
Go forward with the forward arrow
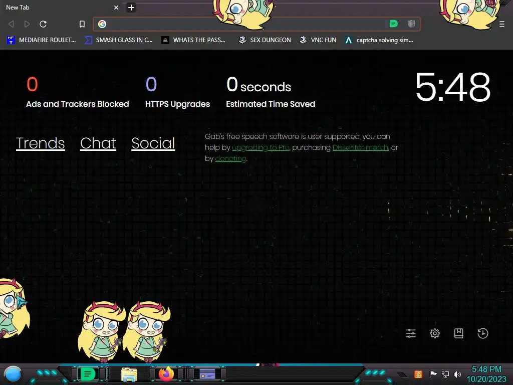(x=27, y=24)
